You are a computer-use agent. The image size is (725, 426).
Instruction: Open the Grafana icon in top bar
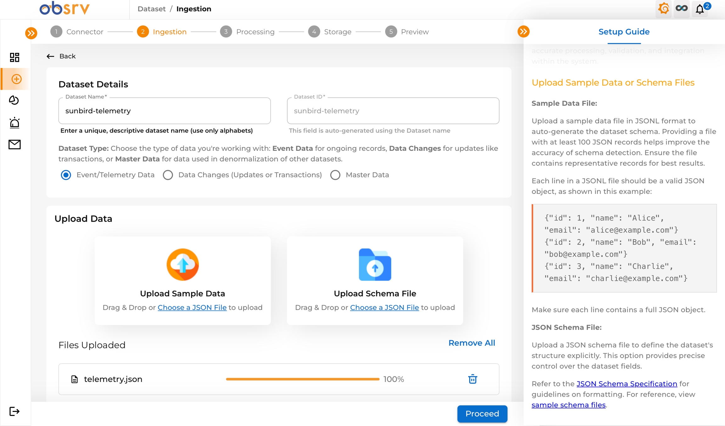pos(664,9)
